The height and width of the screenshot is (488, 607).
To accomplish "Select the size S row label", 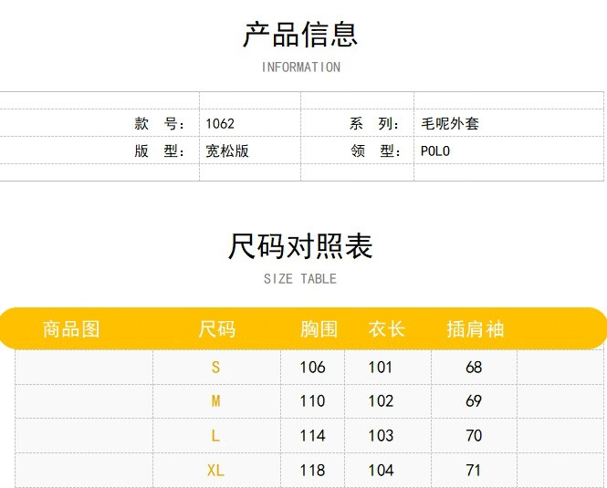I will tap(215, 368).
